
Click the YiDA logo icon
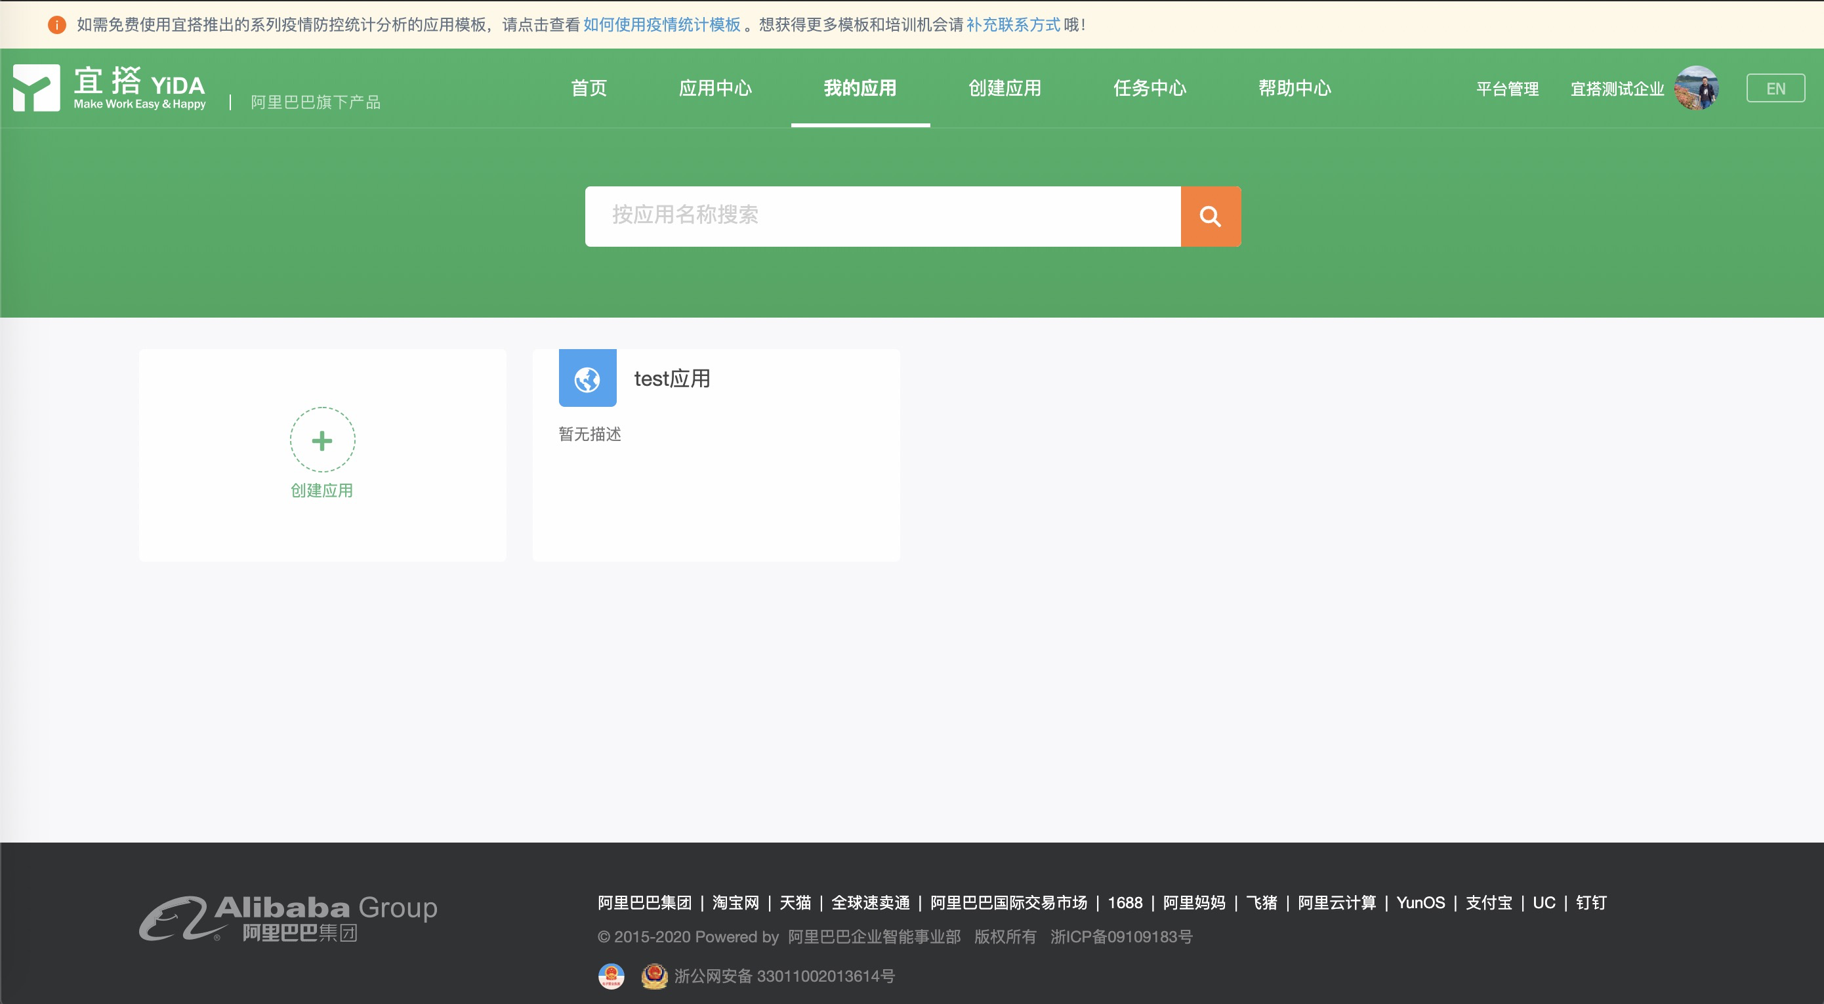pyautogui.click(x=36, y=88)
